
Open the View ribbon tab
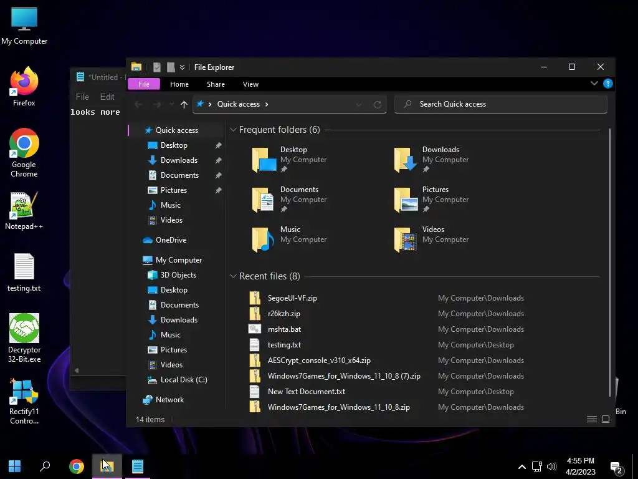pyautogui.click(x=250, y=84)
